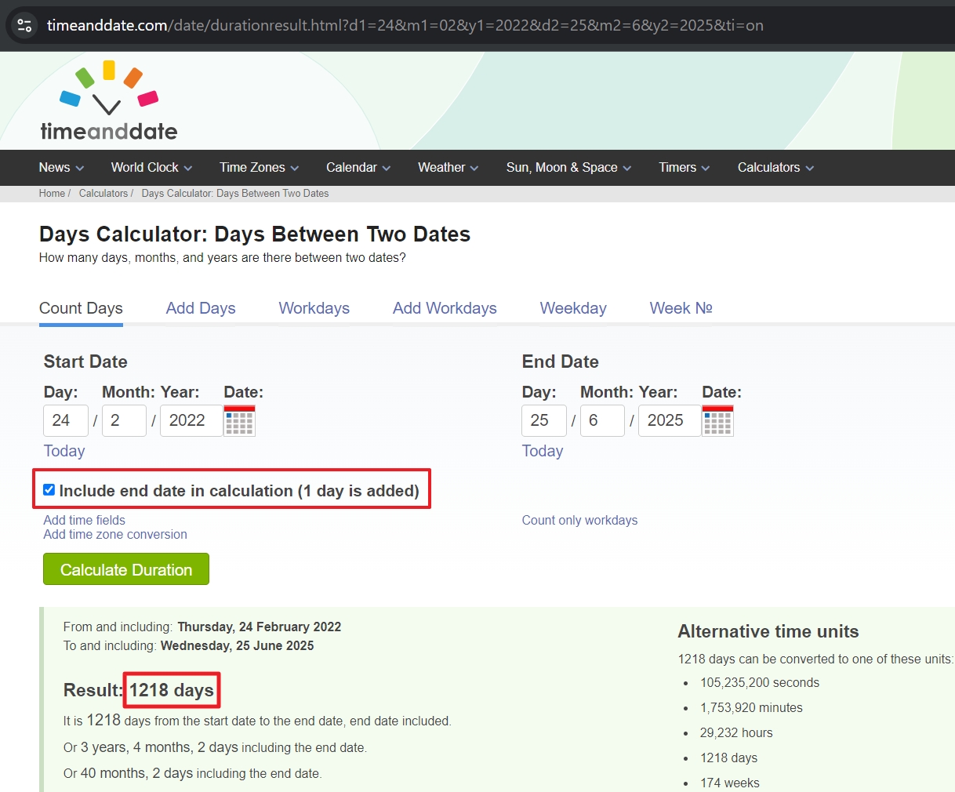Expand the Sun, Moon & Space menu
Viewport: 955px width, 792px height.
[x=568, y=167]
